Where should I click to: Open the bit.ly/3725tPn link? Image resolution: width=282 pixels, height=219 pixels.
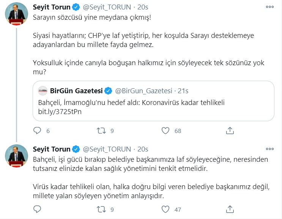pos(60,112)
